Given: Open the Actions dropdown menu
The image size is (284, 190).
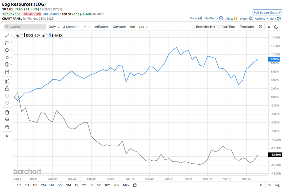Looking at the screenshot, I should pyautogui.click(x=261, y=18).
